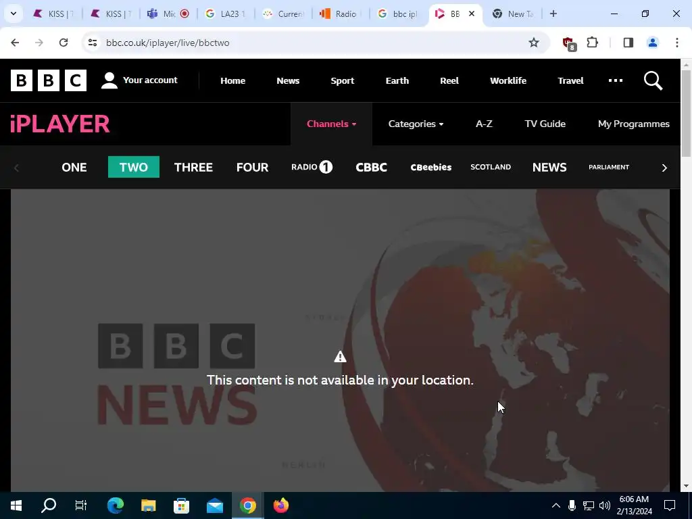Expand the Channels dropdown
This screenshot has width=692, height=519.
[331, 124]
